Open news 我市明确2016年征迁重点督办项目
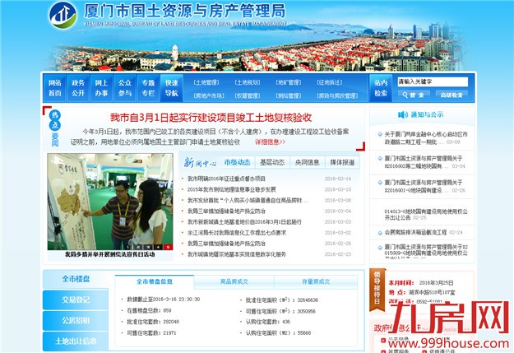Image resolution: width=514 pixels, height=353 pixels. pyautogui.click(x=226, y=179)
